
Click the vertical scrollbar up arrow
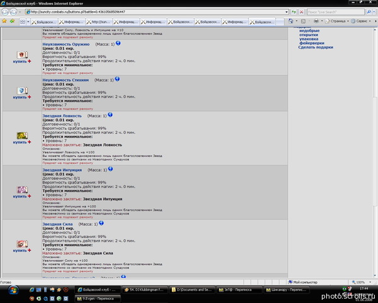click(375, 30)
